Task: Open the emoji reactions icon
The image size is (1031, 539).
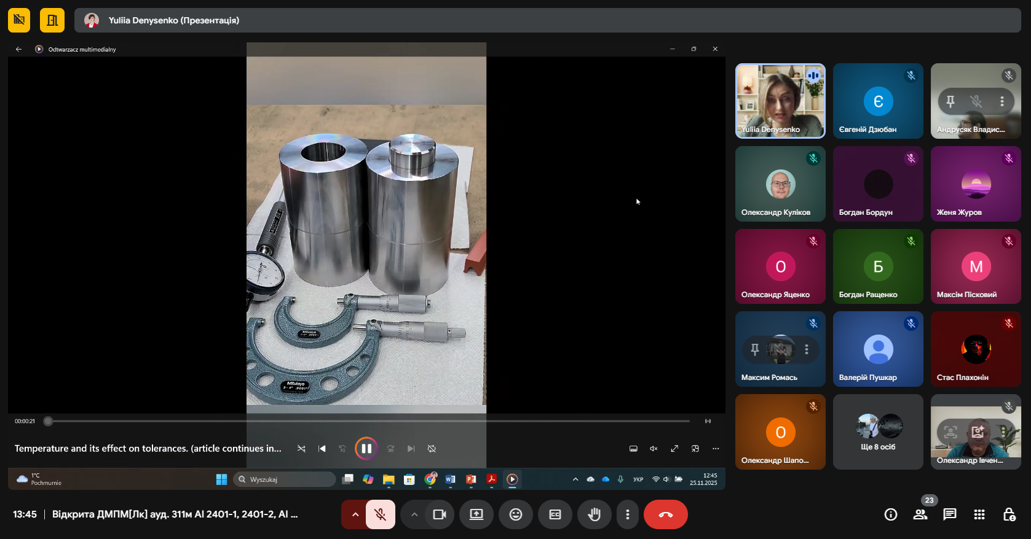Action: 516,514
